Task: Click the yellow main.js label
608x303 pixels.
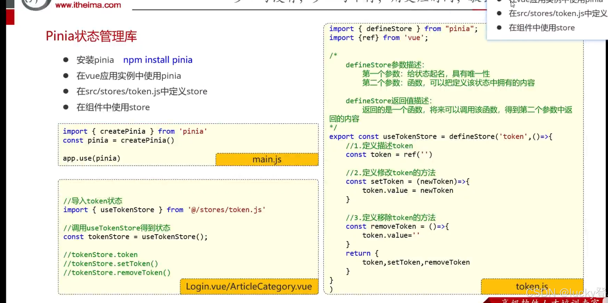Action: [267, 159]
